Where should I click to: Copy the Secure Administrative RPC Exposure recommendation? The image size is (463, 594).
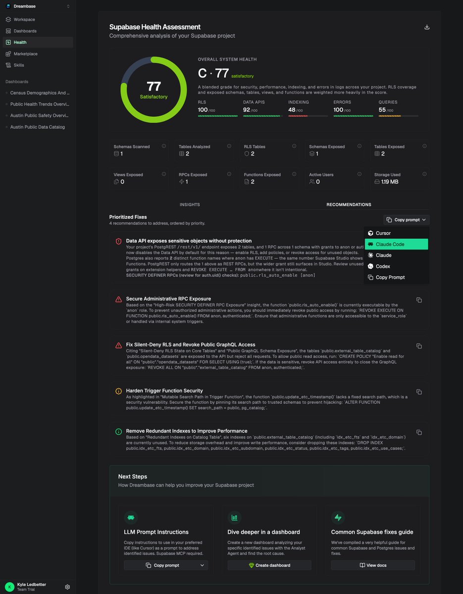[x=419, y=300]
